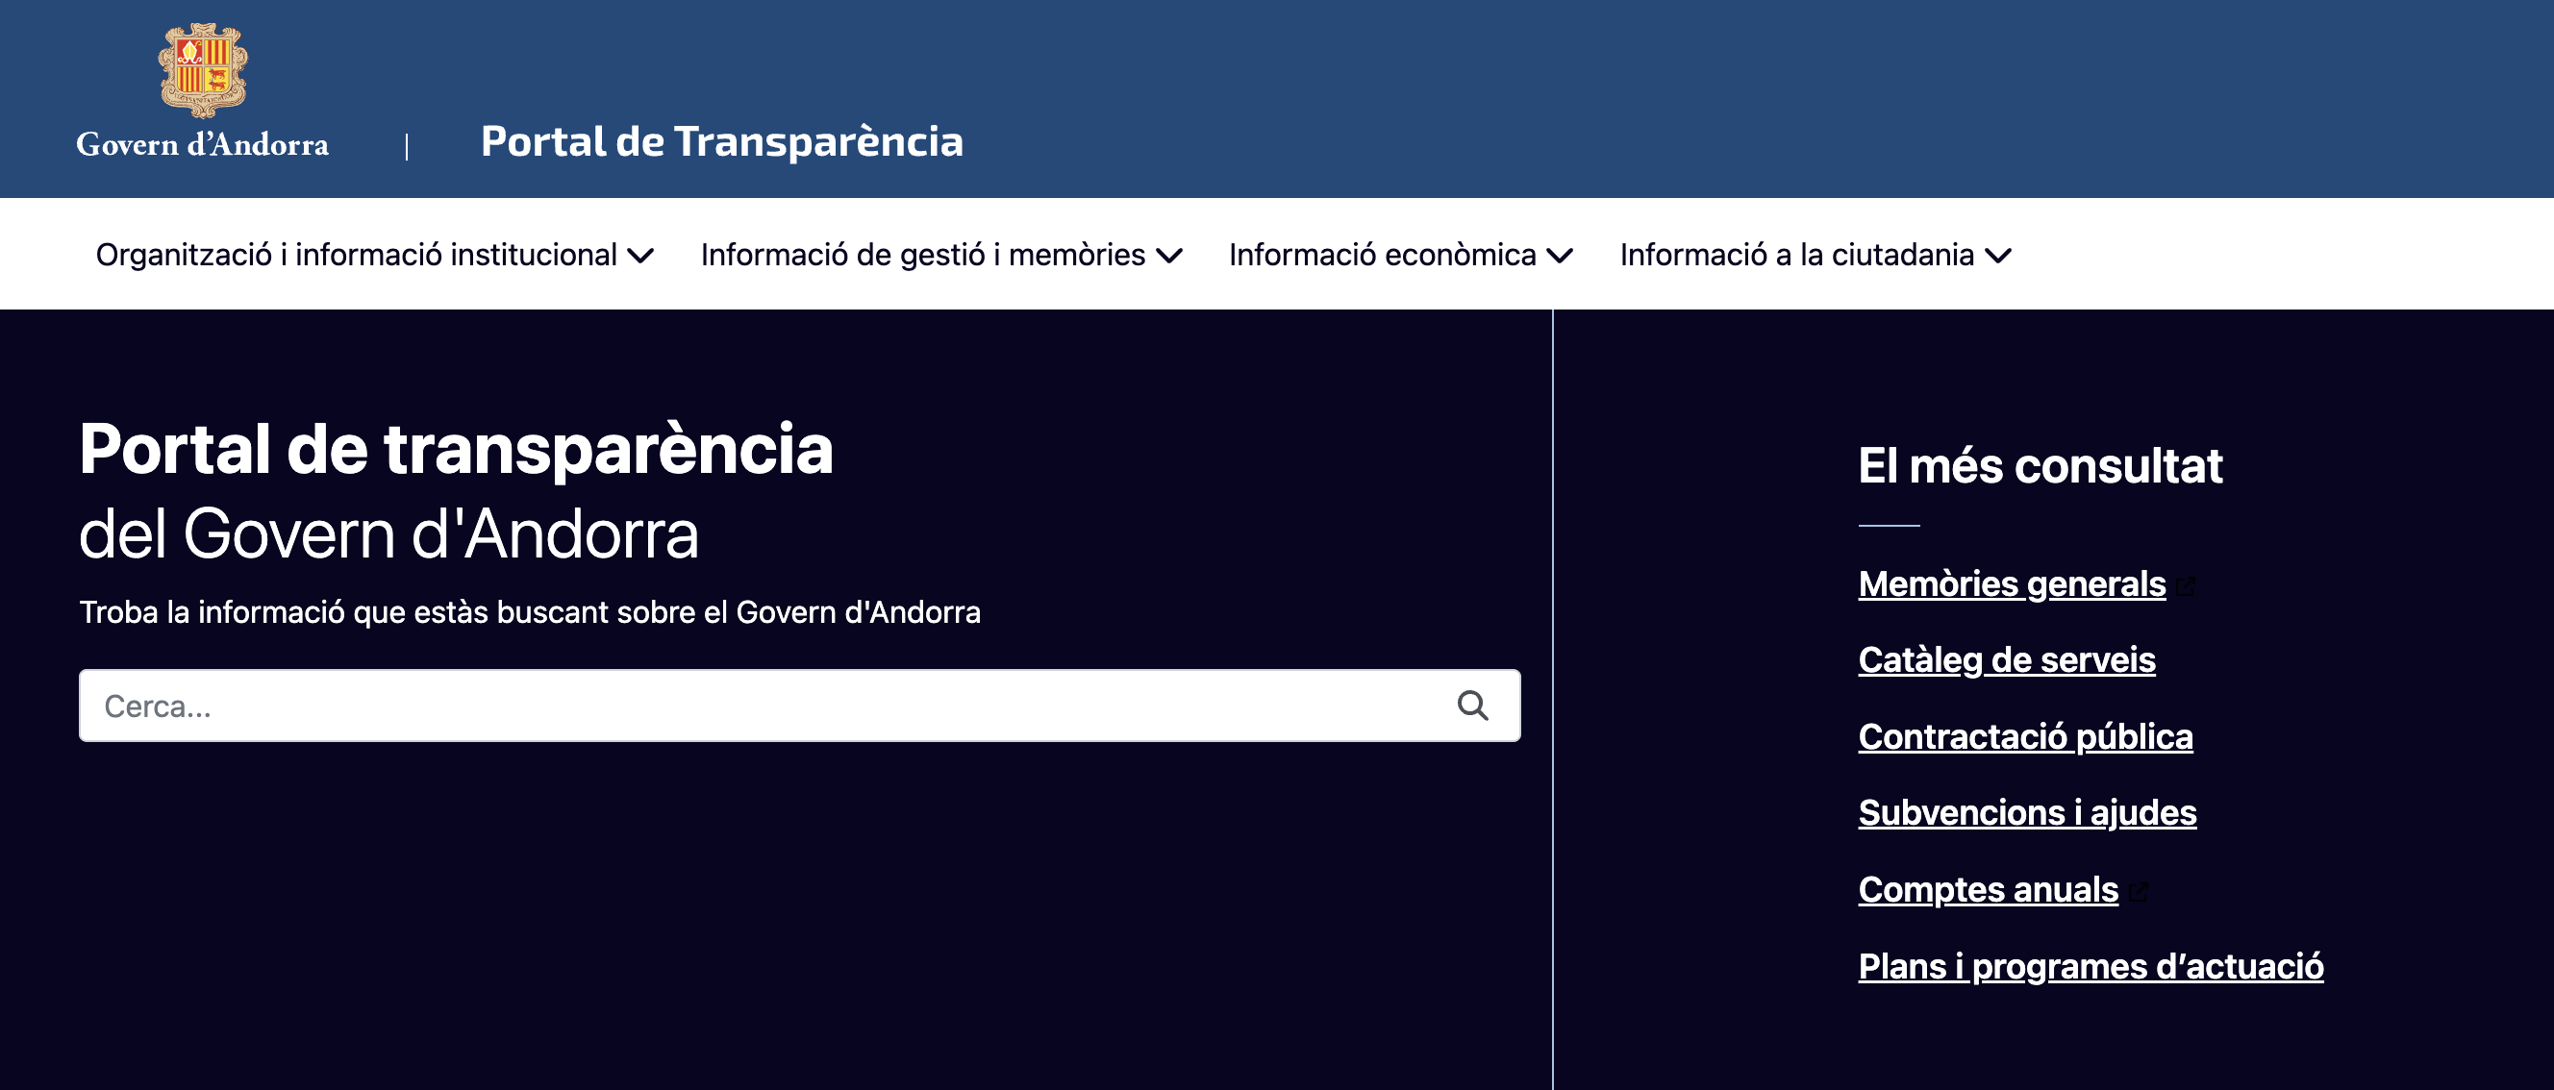This screenshot has height=1090, width=2554.
Task: Open the Subvencions i ajudes page
Action: click(x=2028, y=812)
